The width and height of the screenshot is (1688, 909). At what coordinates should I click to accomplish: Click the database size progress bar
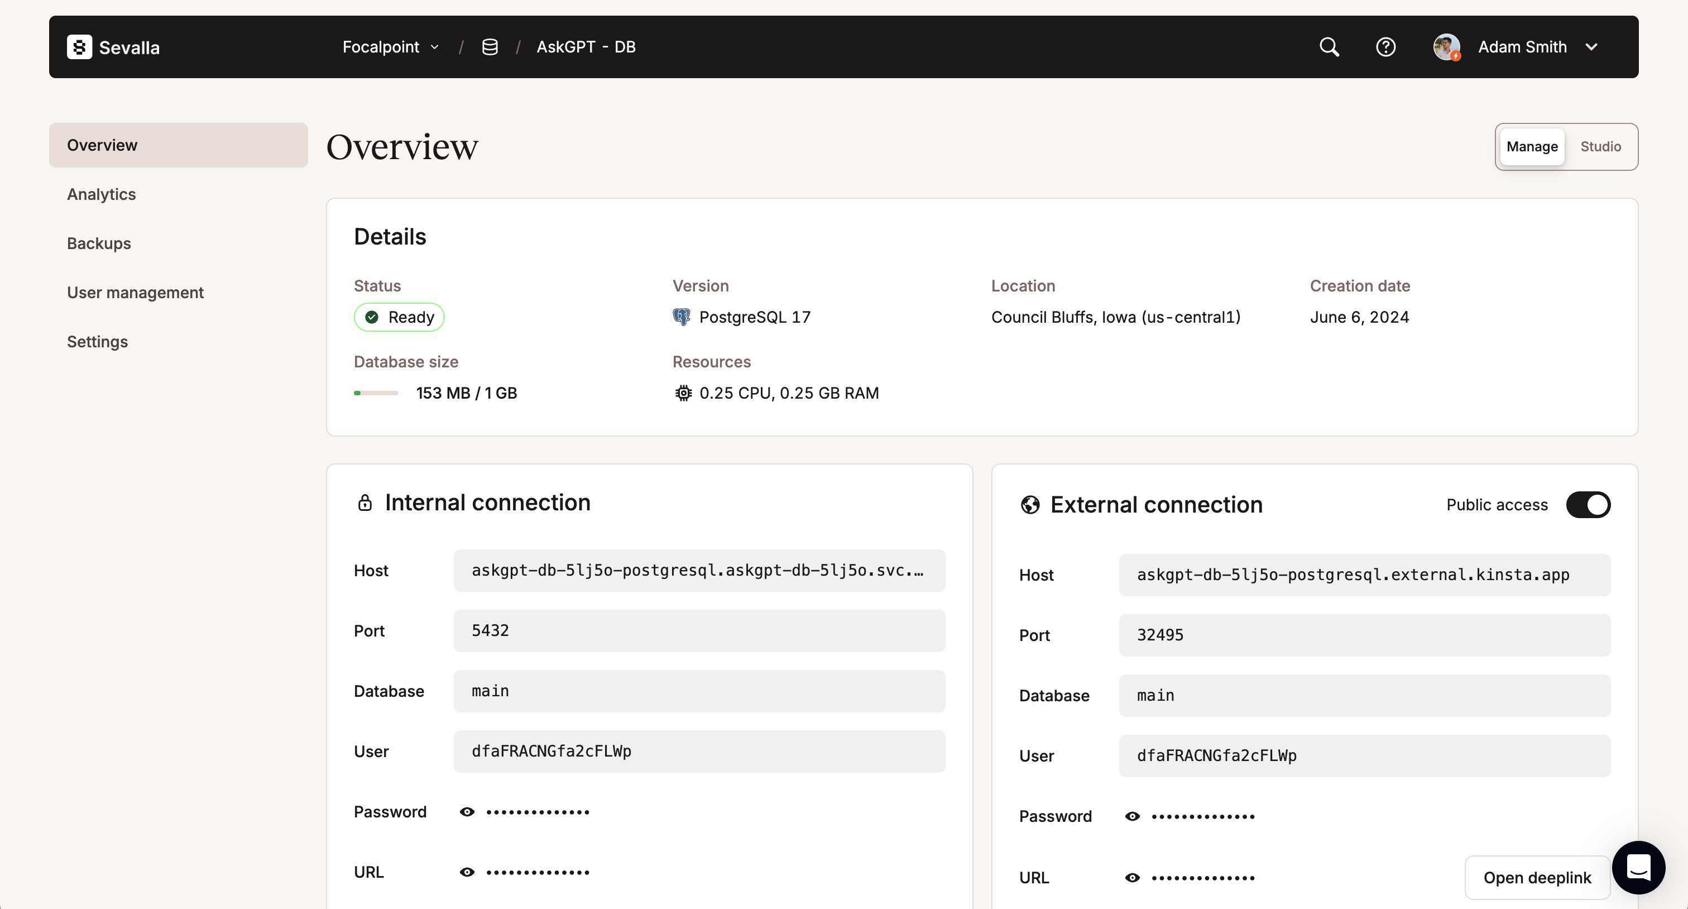click(x=376, y=393)
